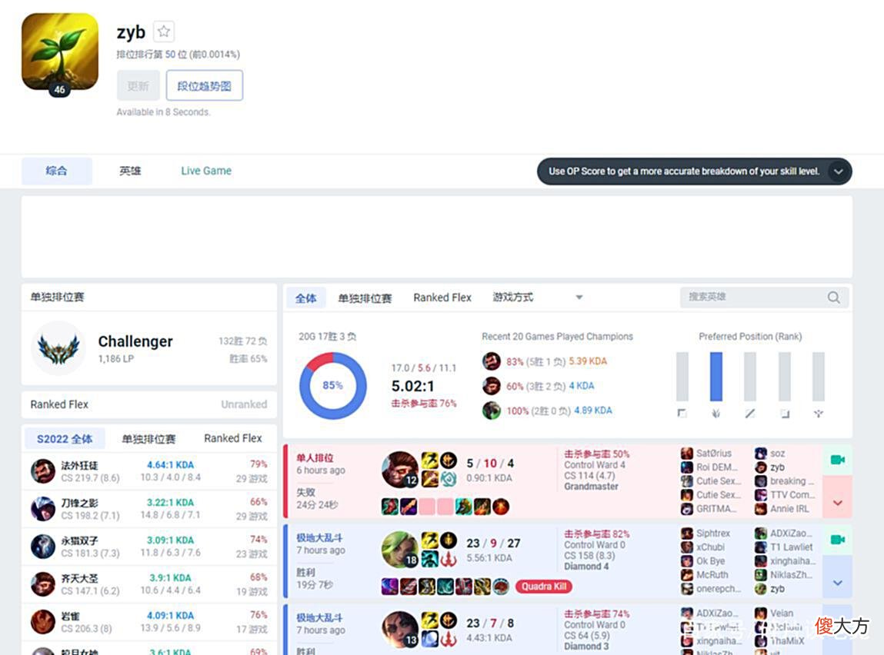Select the 全体 match filter tab
The height and width of the screenshot is (655, 884).
tap(306, 298)
